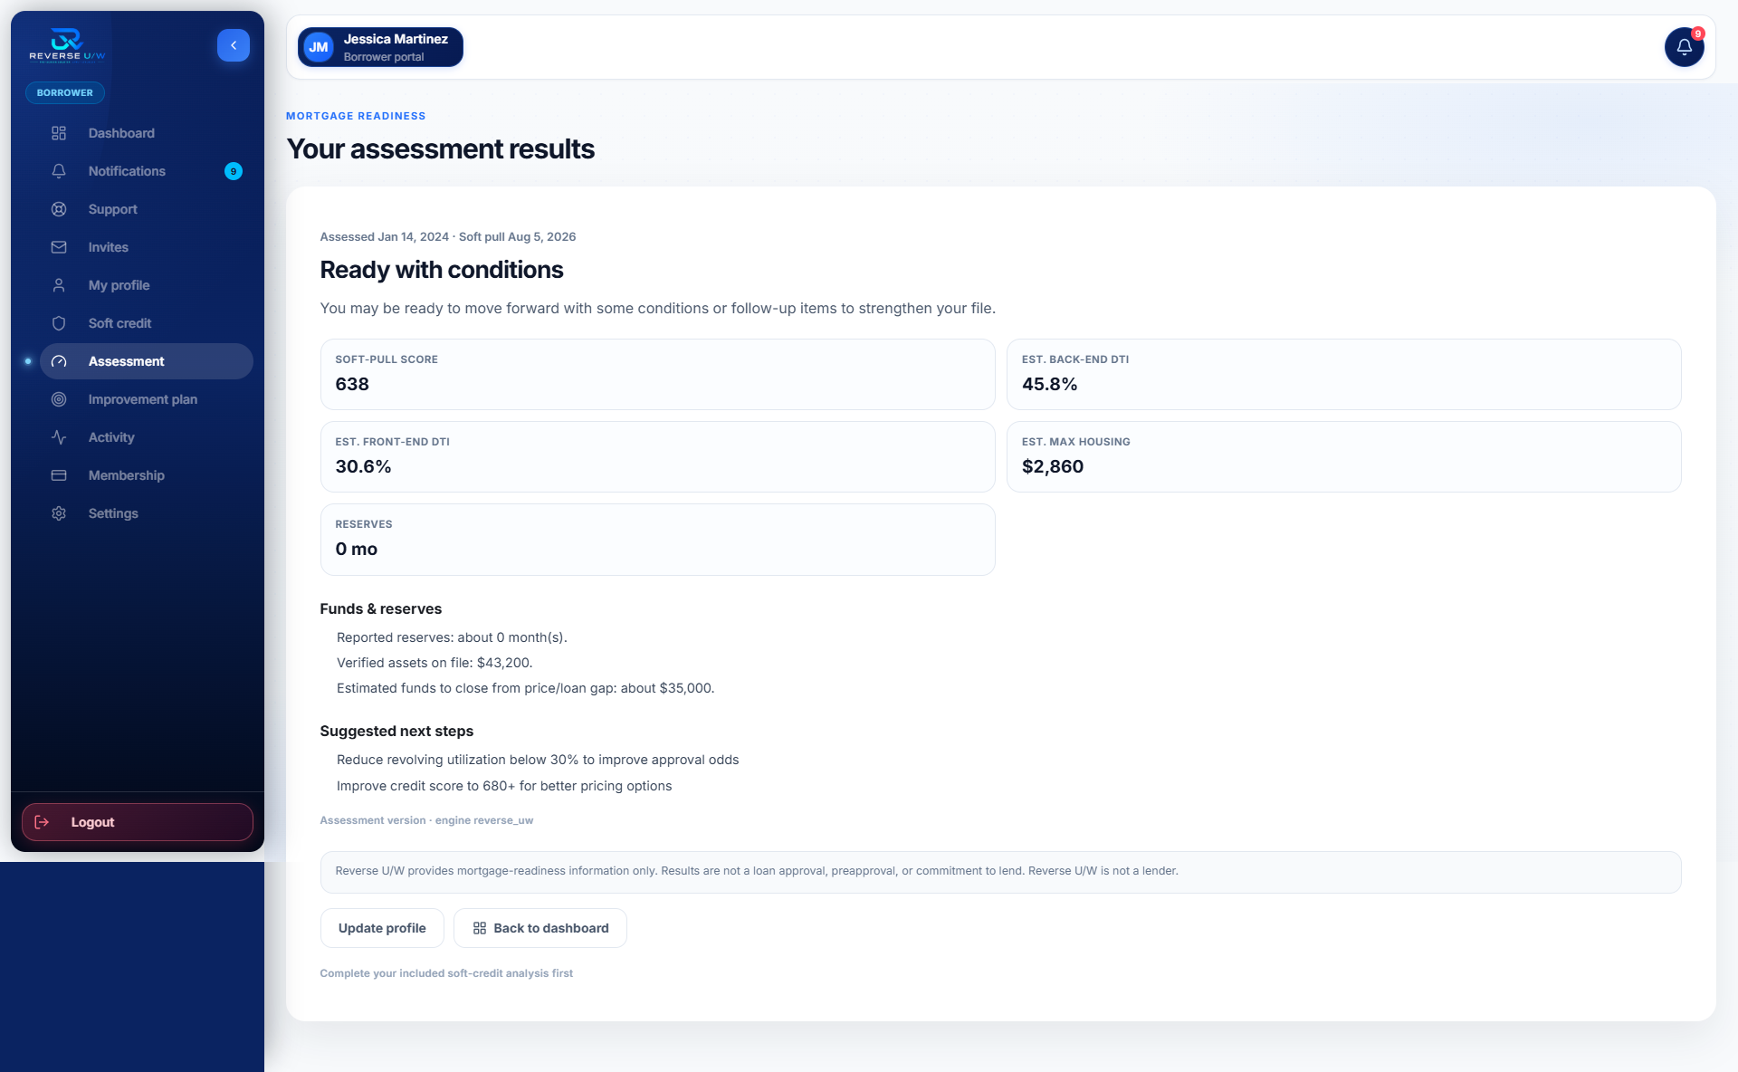The width and height of the screenshot is (1738, 1072).
Task: Click the Back to dashboard button
Action: click(x=540, y=928)
